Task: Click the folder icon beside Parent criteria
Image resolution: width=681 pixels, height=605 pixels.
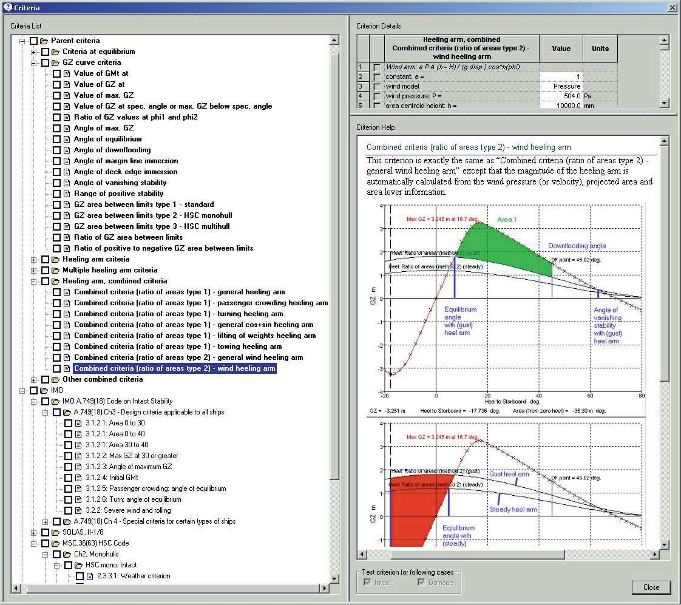Action: point(44,41)
